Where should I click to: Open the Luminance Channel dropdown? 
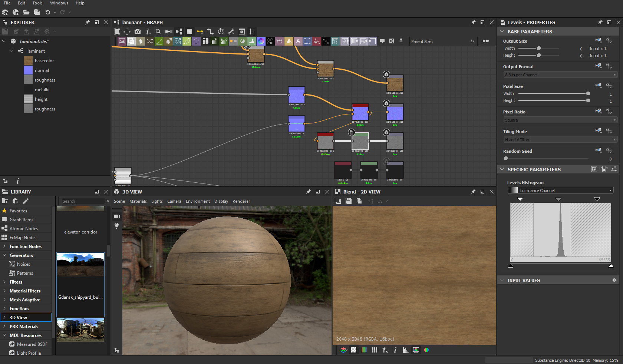[560, 190]
